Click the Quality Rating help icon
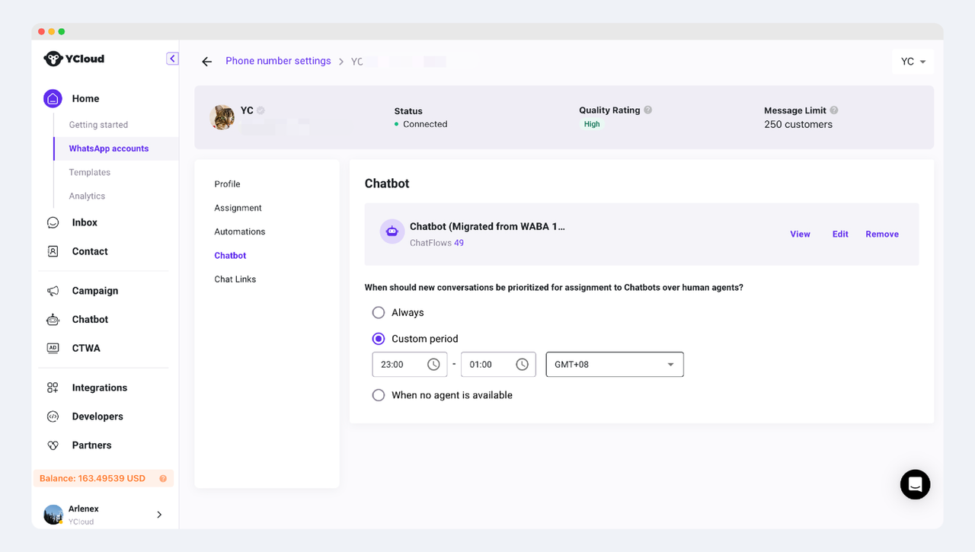Image resolution: width=975 pixels, height=552 pixels. click(648, 110)
